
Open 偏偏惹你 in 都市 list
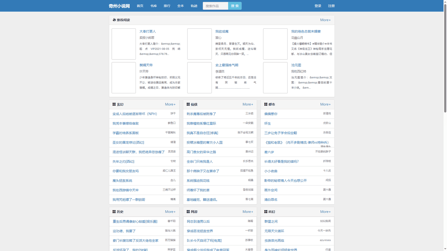271,114
